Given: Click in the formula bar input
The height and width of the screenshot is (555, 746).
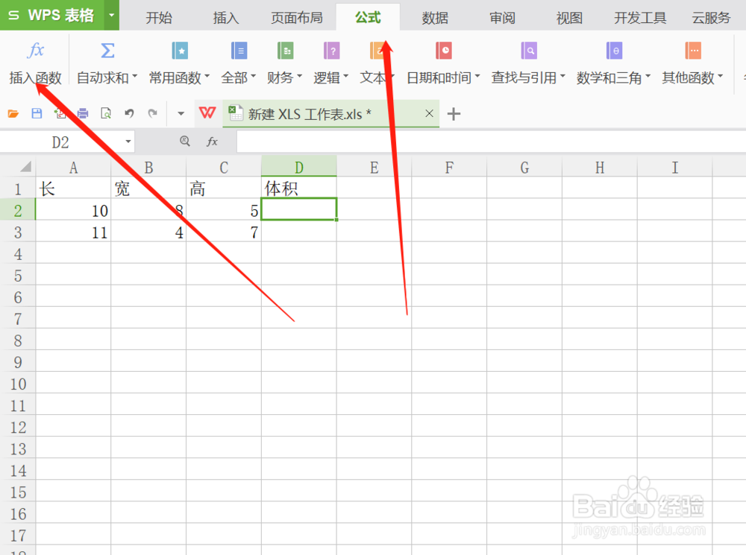Looking at the screenshot, I should click(491, 142).
